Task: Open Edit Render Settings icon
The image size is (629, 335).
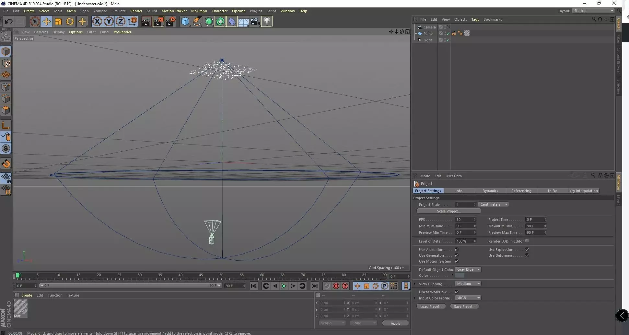Action: coord(170,21)
